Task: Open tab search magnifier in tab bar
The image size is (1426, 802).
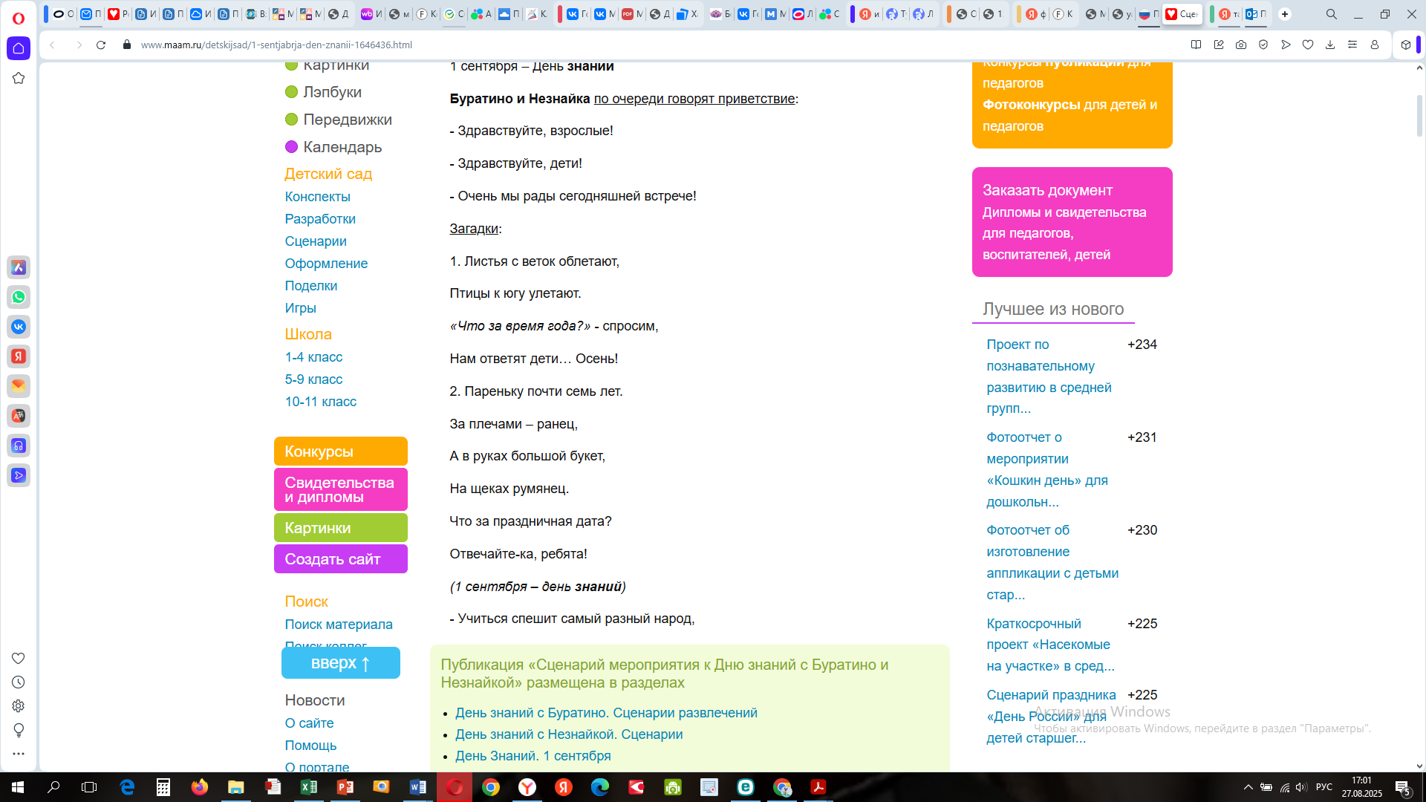Action: pos(1332,14)
